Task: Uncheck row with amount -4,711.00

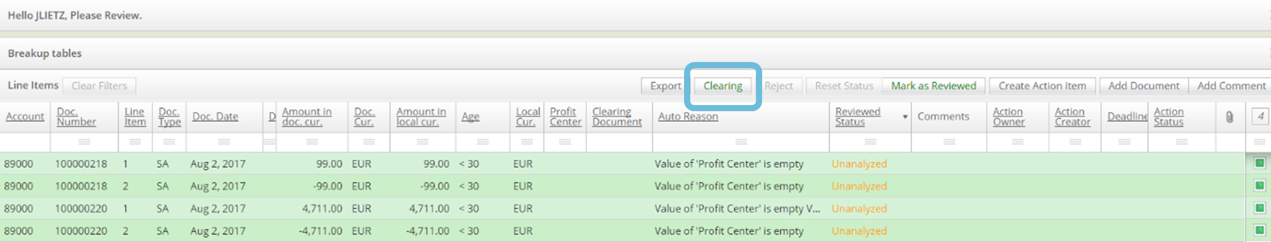Action: point(1259,230)
